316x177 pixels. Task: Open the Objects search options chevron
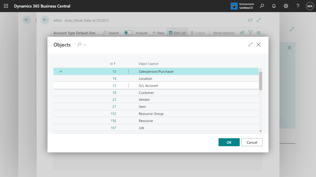[x=85, y=45]
